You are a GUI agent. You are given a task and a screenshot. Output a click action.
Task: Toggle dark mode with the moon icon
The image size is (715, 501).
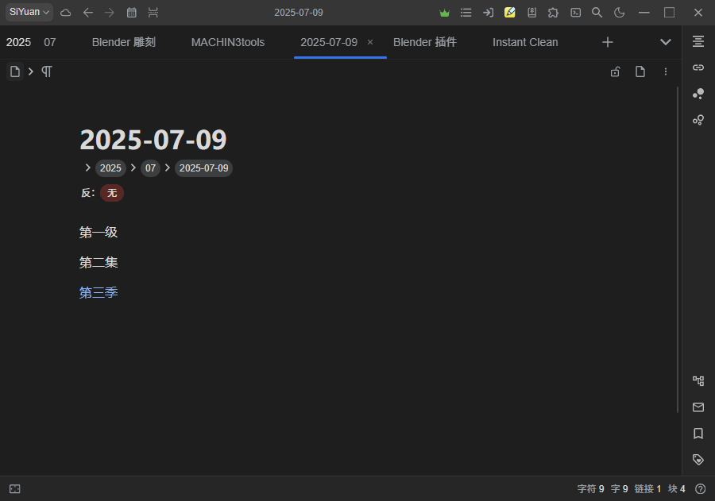(x=619, y=13)
